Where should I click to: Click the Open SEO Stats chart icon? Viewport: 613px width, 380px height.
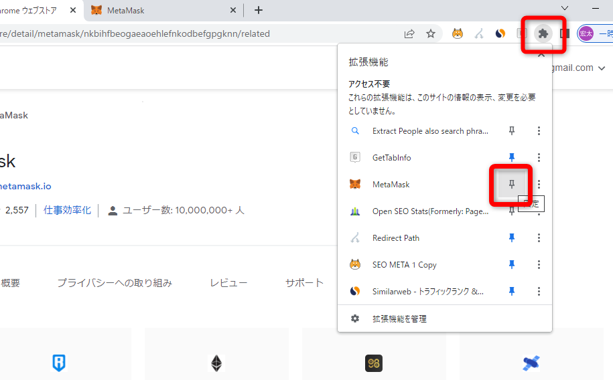point(355,211)
